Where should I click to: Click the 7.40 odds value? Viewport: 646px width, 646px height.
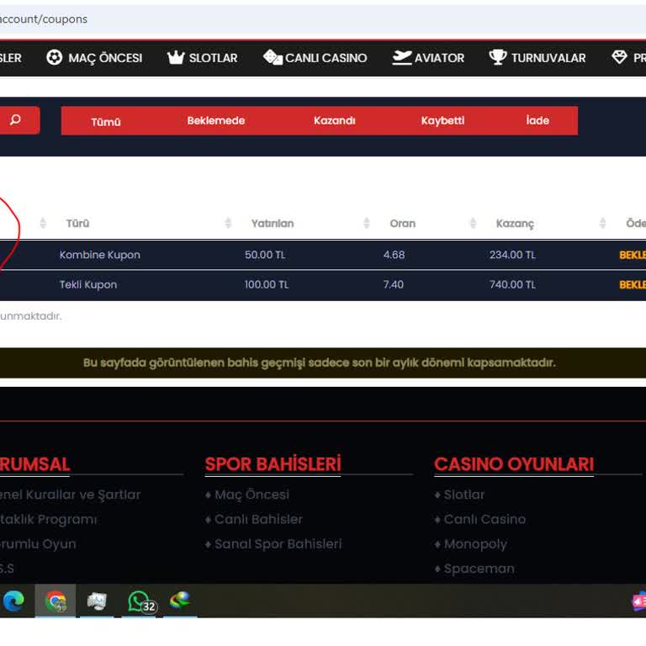tap(394, 284)
